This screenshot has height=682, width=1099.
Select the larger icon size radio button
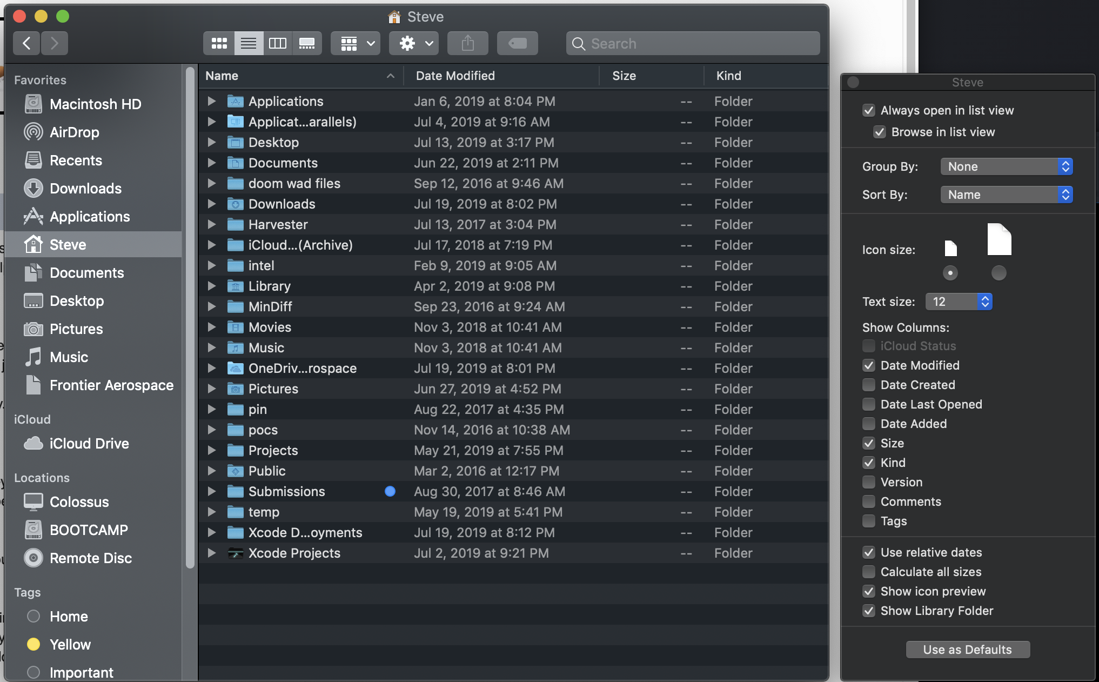click(999, 273)
